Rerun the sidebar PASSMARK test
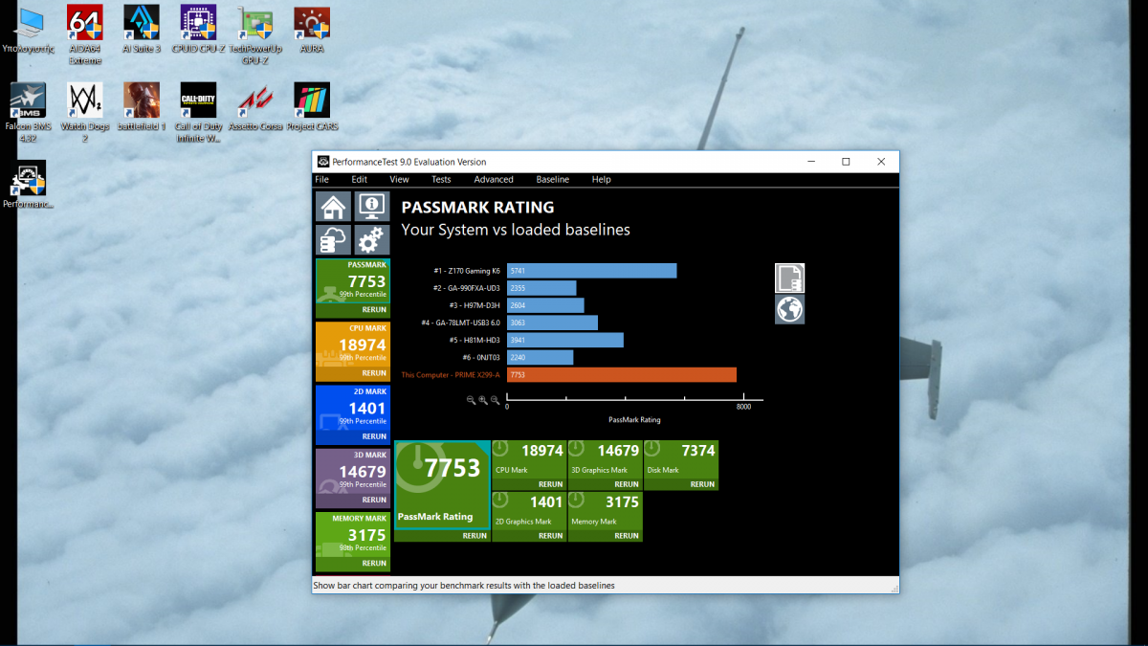 click(374, 310)
